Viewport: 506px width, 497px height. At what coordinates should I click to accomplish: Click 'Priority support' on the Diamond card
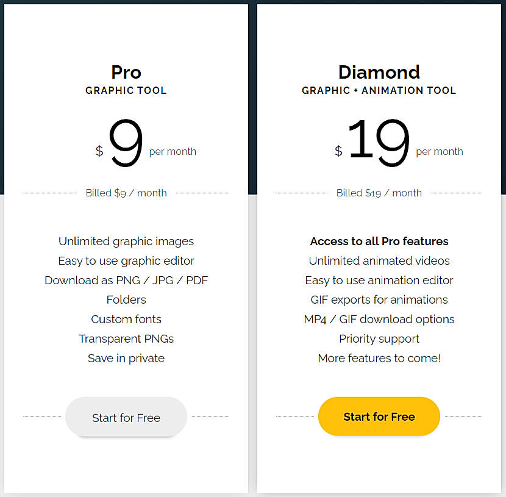(379, 338)
